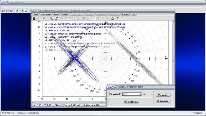Click the Ausblenden button
206x116 pixels.
pyautogui.click(x=131, y=102)
